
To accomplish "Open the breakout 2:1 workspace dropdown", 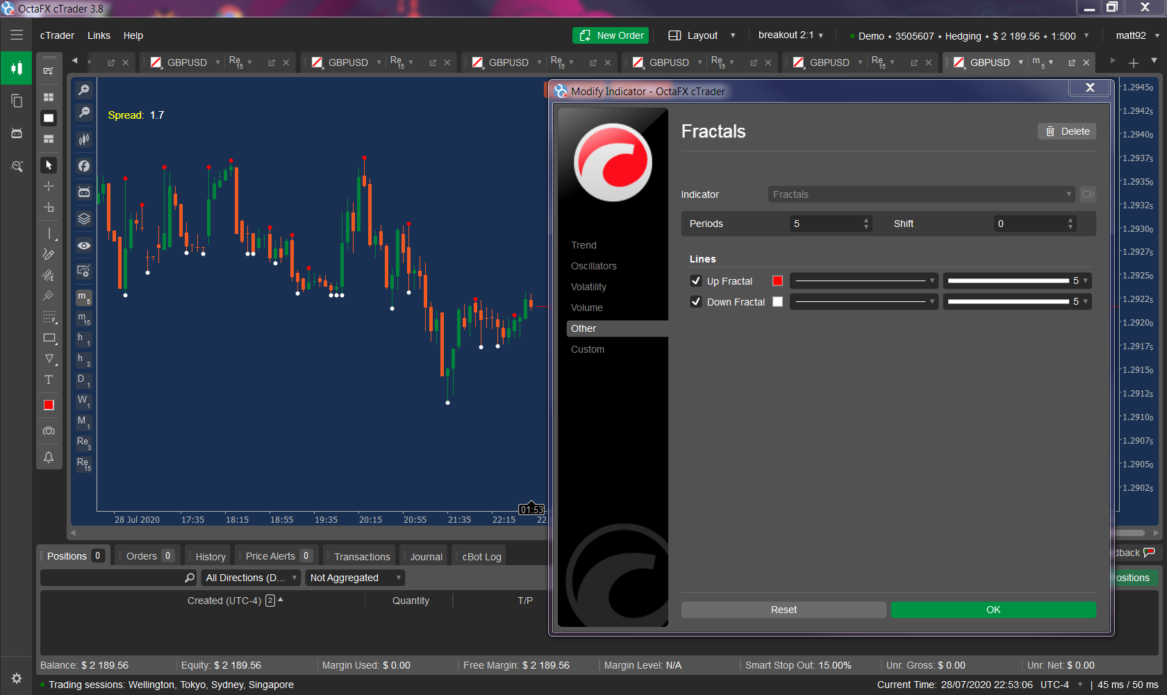I will click(x=791, y=35).
